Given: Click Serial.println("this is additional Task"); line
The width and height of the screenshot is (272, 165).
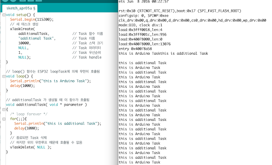Looking at the screenshot, I should (58, 123).
